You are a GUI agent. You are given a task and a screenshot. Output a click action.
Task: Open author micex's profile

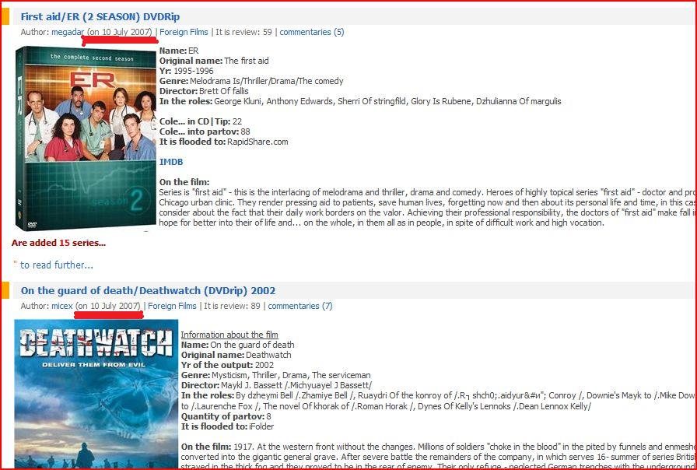(61, 306)
